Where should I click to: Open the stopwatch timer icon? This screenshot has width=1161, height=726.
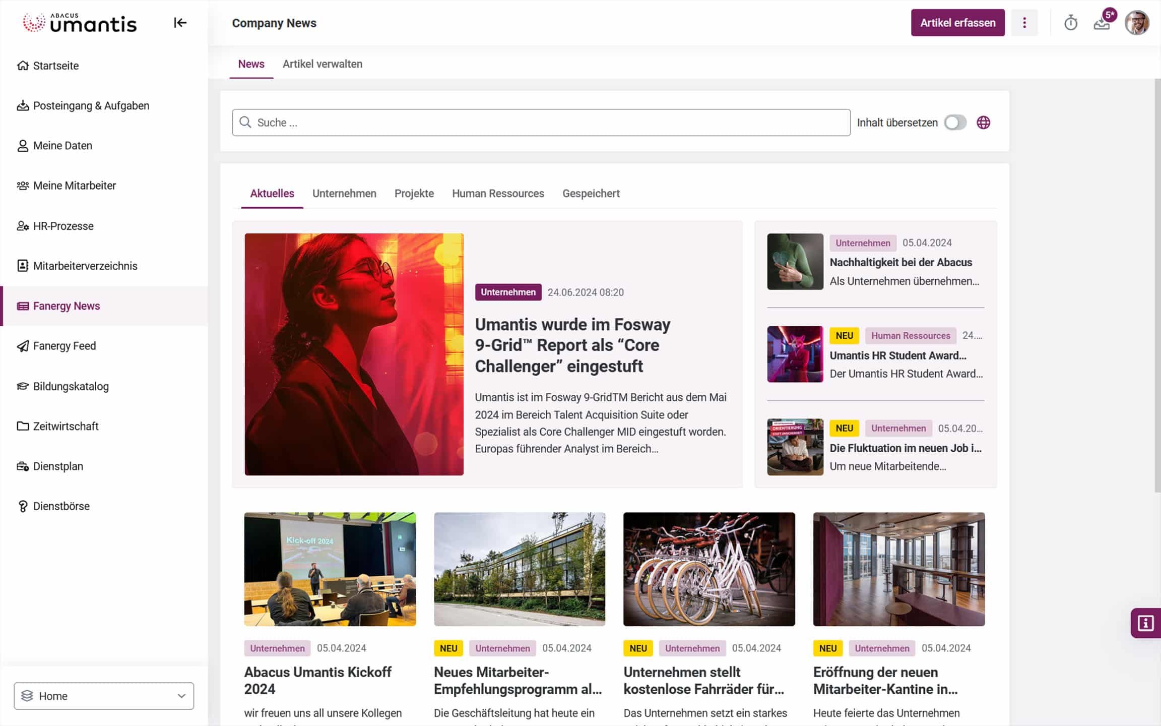[x=1070, y=23]
